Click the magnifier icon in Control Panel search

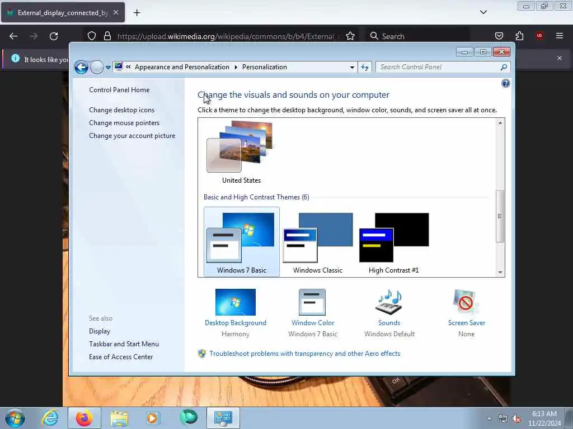[504, 67]
